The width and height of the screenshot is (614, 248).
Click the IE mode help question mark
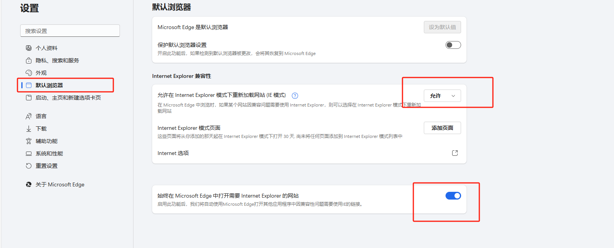click(295, 96)
